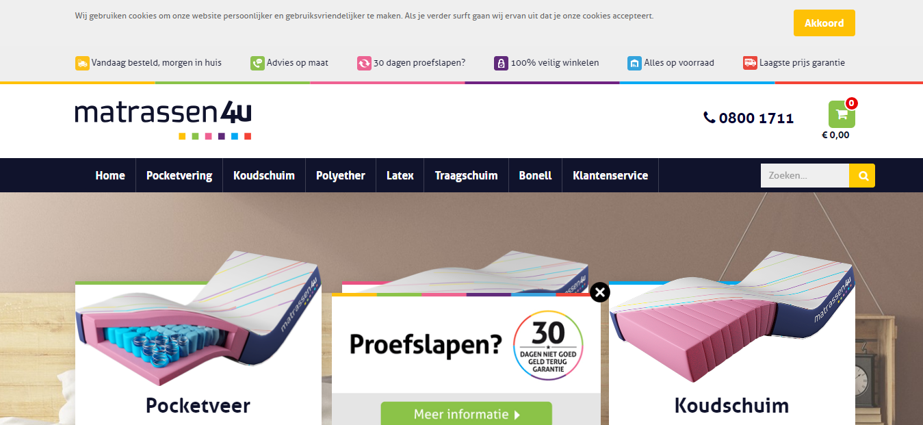923x425 pixels.
Task: Click the pink 30 dagen proefslapen icon
Action: point(364,63)
